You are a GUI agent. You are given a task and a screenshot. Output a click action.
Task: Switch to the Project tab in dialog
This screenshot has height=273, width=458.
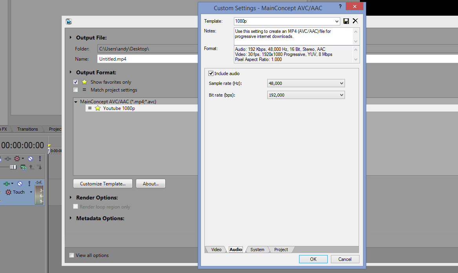tap(281, 250)
